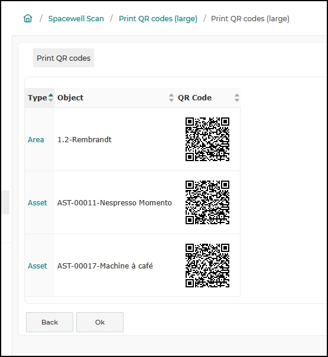This screenshot has height=357, width=328.
Task: Open the teal Print QR codes (large) breadcrumb link
Action: (x=158, y=19)
